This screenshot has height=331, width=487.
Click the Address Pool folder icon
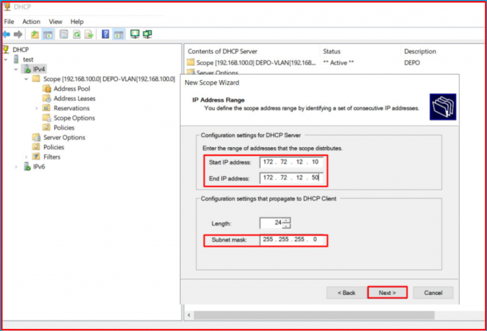tap(46, 89)
